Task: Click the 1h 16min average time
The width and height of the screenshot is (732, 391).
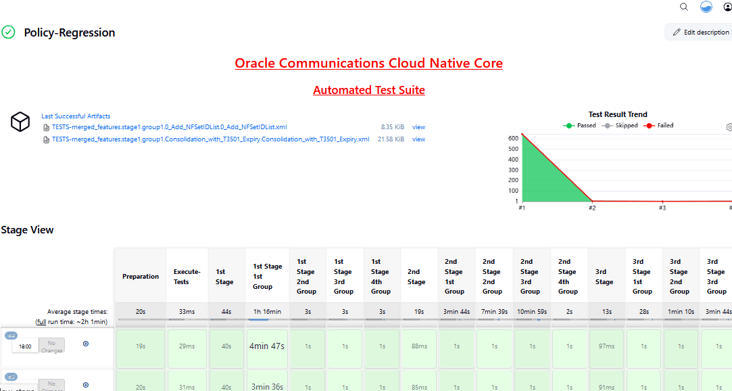Action: click(x=267, y=312)
